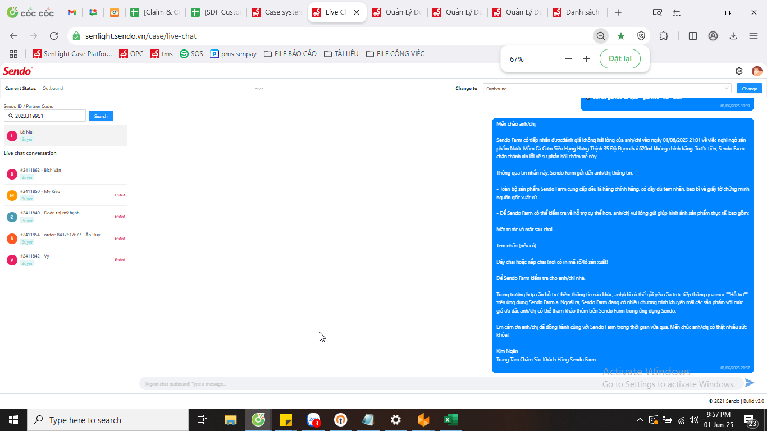
Task: Go back with the back arrow
Action: pos(13,36)
